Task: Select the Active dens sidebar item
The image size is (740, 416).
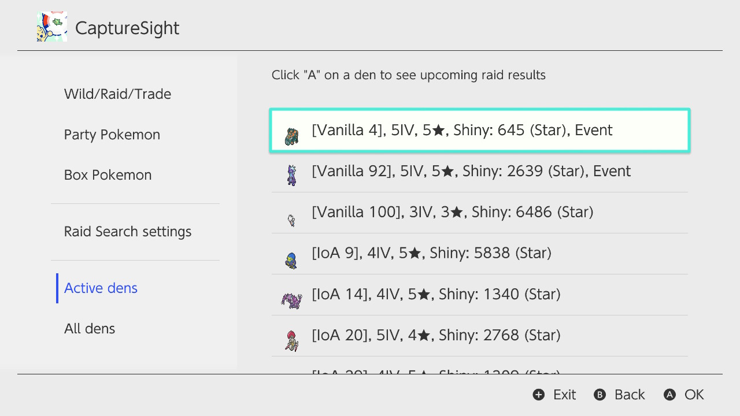Action: point(101,288)
